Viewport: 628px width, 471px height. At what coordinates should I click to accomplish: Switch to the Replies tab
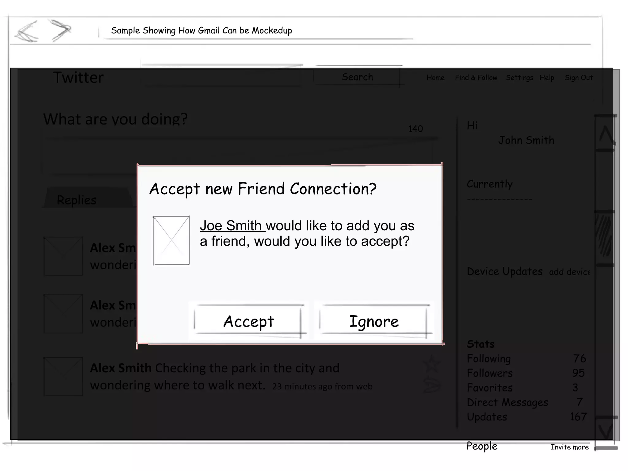point(87,198)
